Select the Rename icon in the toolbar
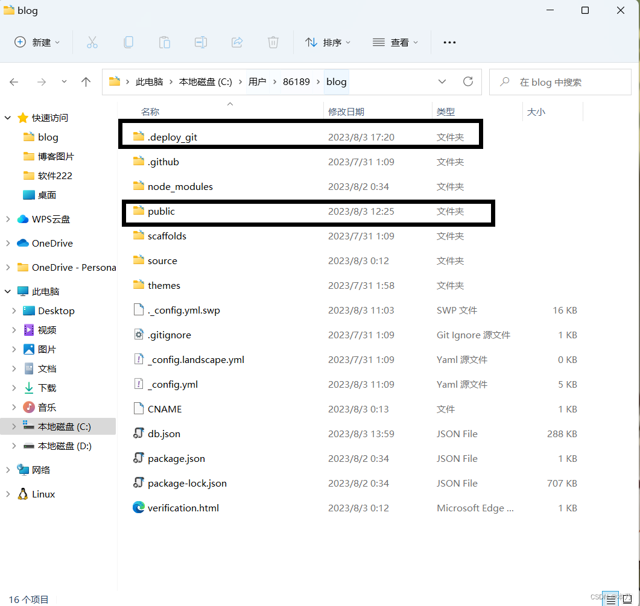640x606 pixels. tap(200, 42)
